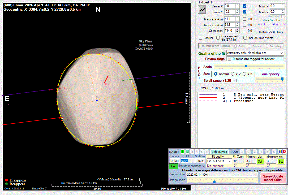
Task: Click the plot Scale slider handle
Action: click(x=246, y=66)
